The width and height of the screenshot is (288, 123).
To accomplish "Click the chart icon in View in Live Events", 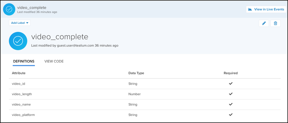I will click(250, 9).
